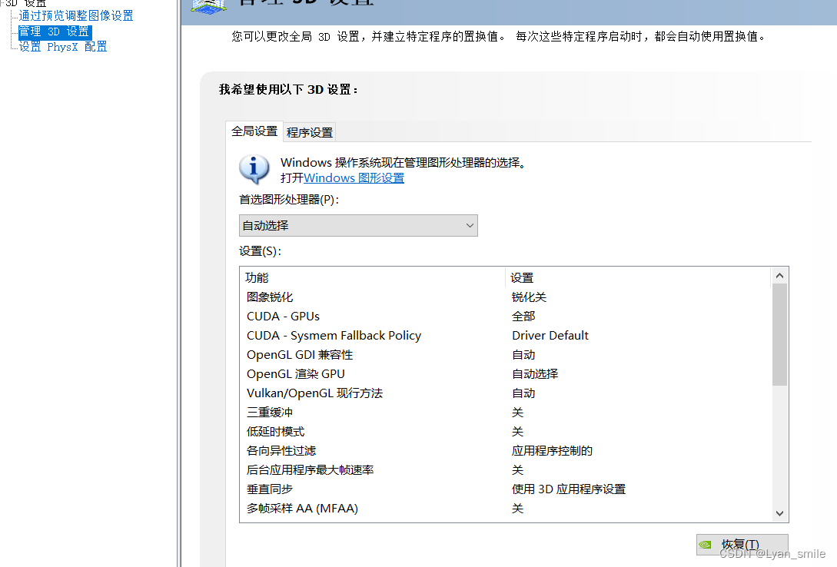Image resolution: width=837 pixels, height=567 pixels.
Task: Select Vulkan/OpenGL 现行方法 row
Action: tap(506, 393)
